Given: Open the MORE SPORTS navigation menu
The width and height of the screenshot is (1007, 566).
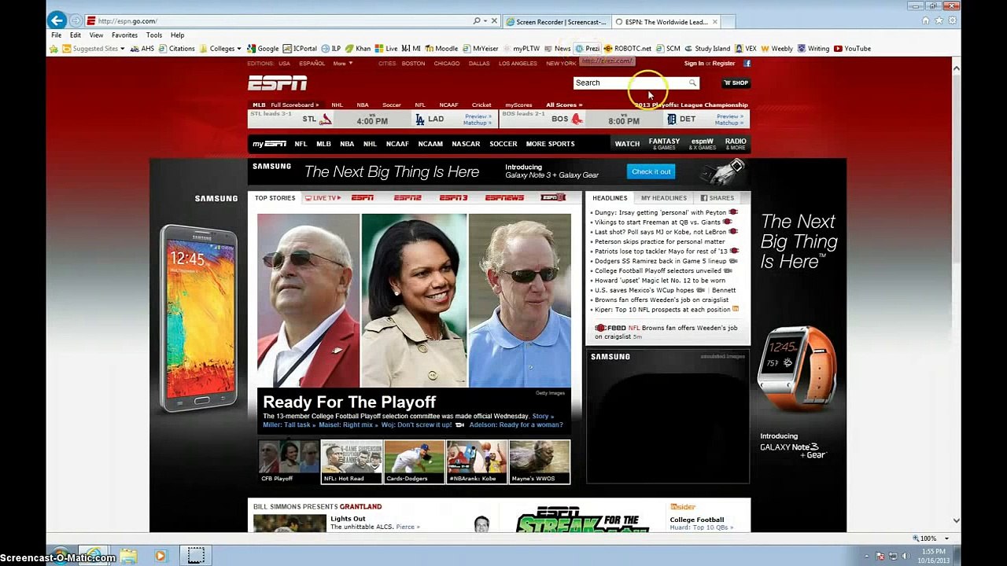Looking at the screenshot, I should tap(550, 144).
